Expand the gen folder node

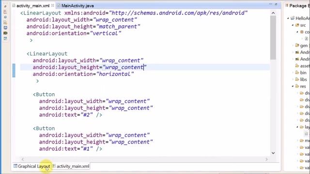point(293,45)
